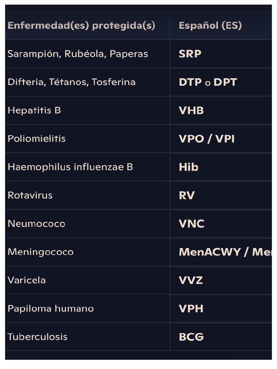Select the Poliomielitis row label
The image size is (277, 369).
pyautogui.click(x=36, y=139)
